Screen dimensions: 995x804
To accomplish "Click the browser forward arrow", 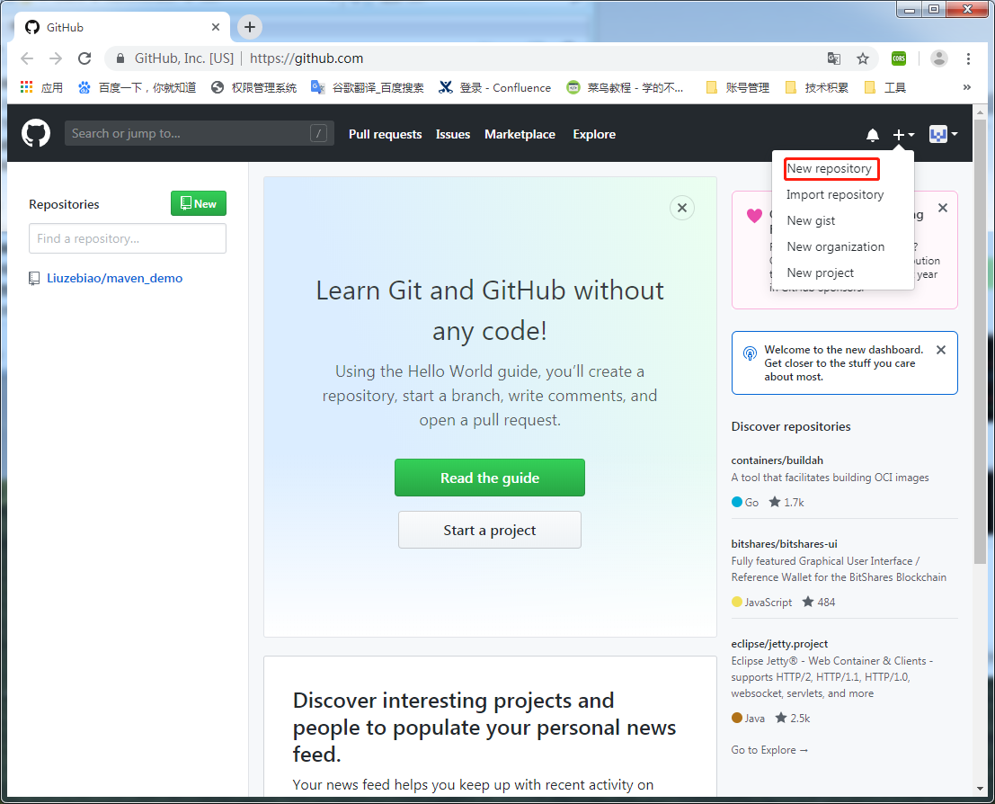I will [56, 58].
